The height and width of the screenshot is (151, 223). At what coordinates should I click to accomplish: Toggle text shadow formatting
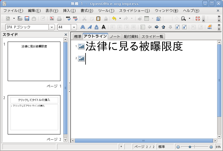(x=103, y=27)
